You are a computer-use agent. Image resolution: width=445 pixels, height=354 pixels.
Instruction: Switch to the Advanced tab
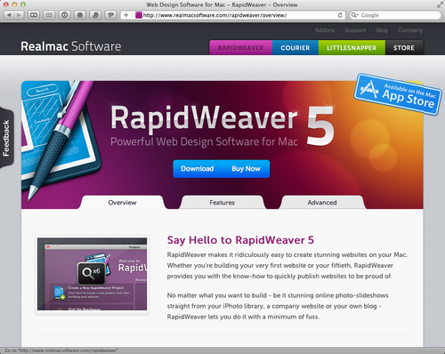pos(322,203)
